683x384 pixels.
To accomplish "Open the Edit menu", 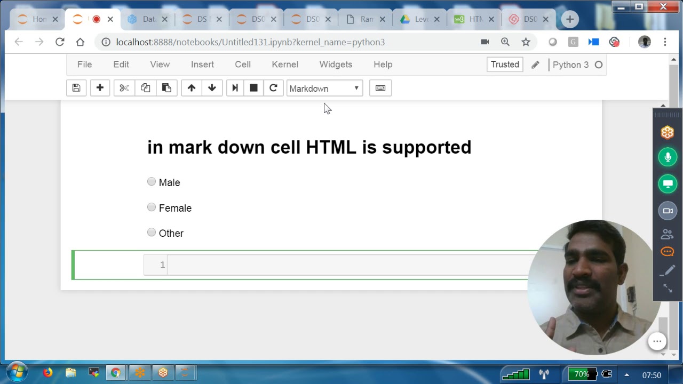I will point(121,65).
